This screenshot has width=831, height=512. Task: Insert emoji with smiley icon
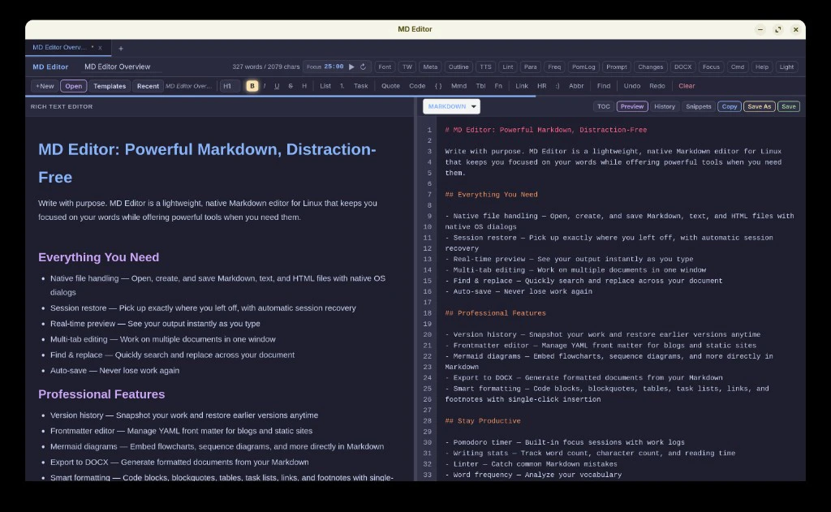[x=558, y=86]
